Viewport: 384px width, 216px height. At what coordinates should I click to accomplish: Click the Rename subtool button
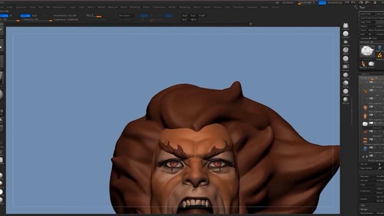pos(367,176)
